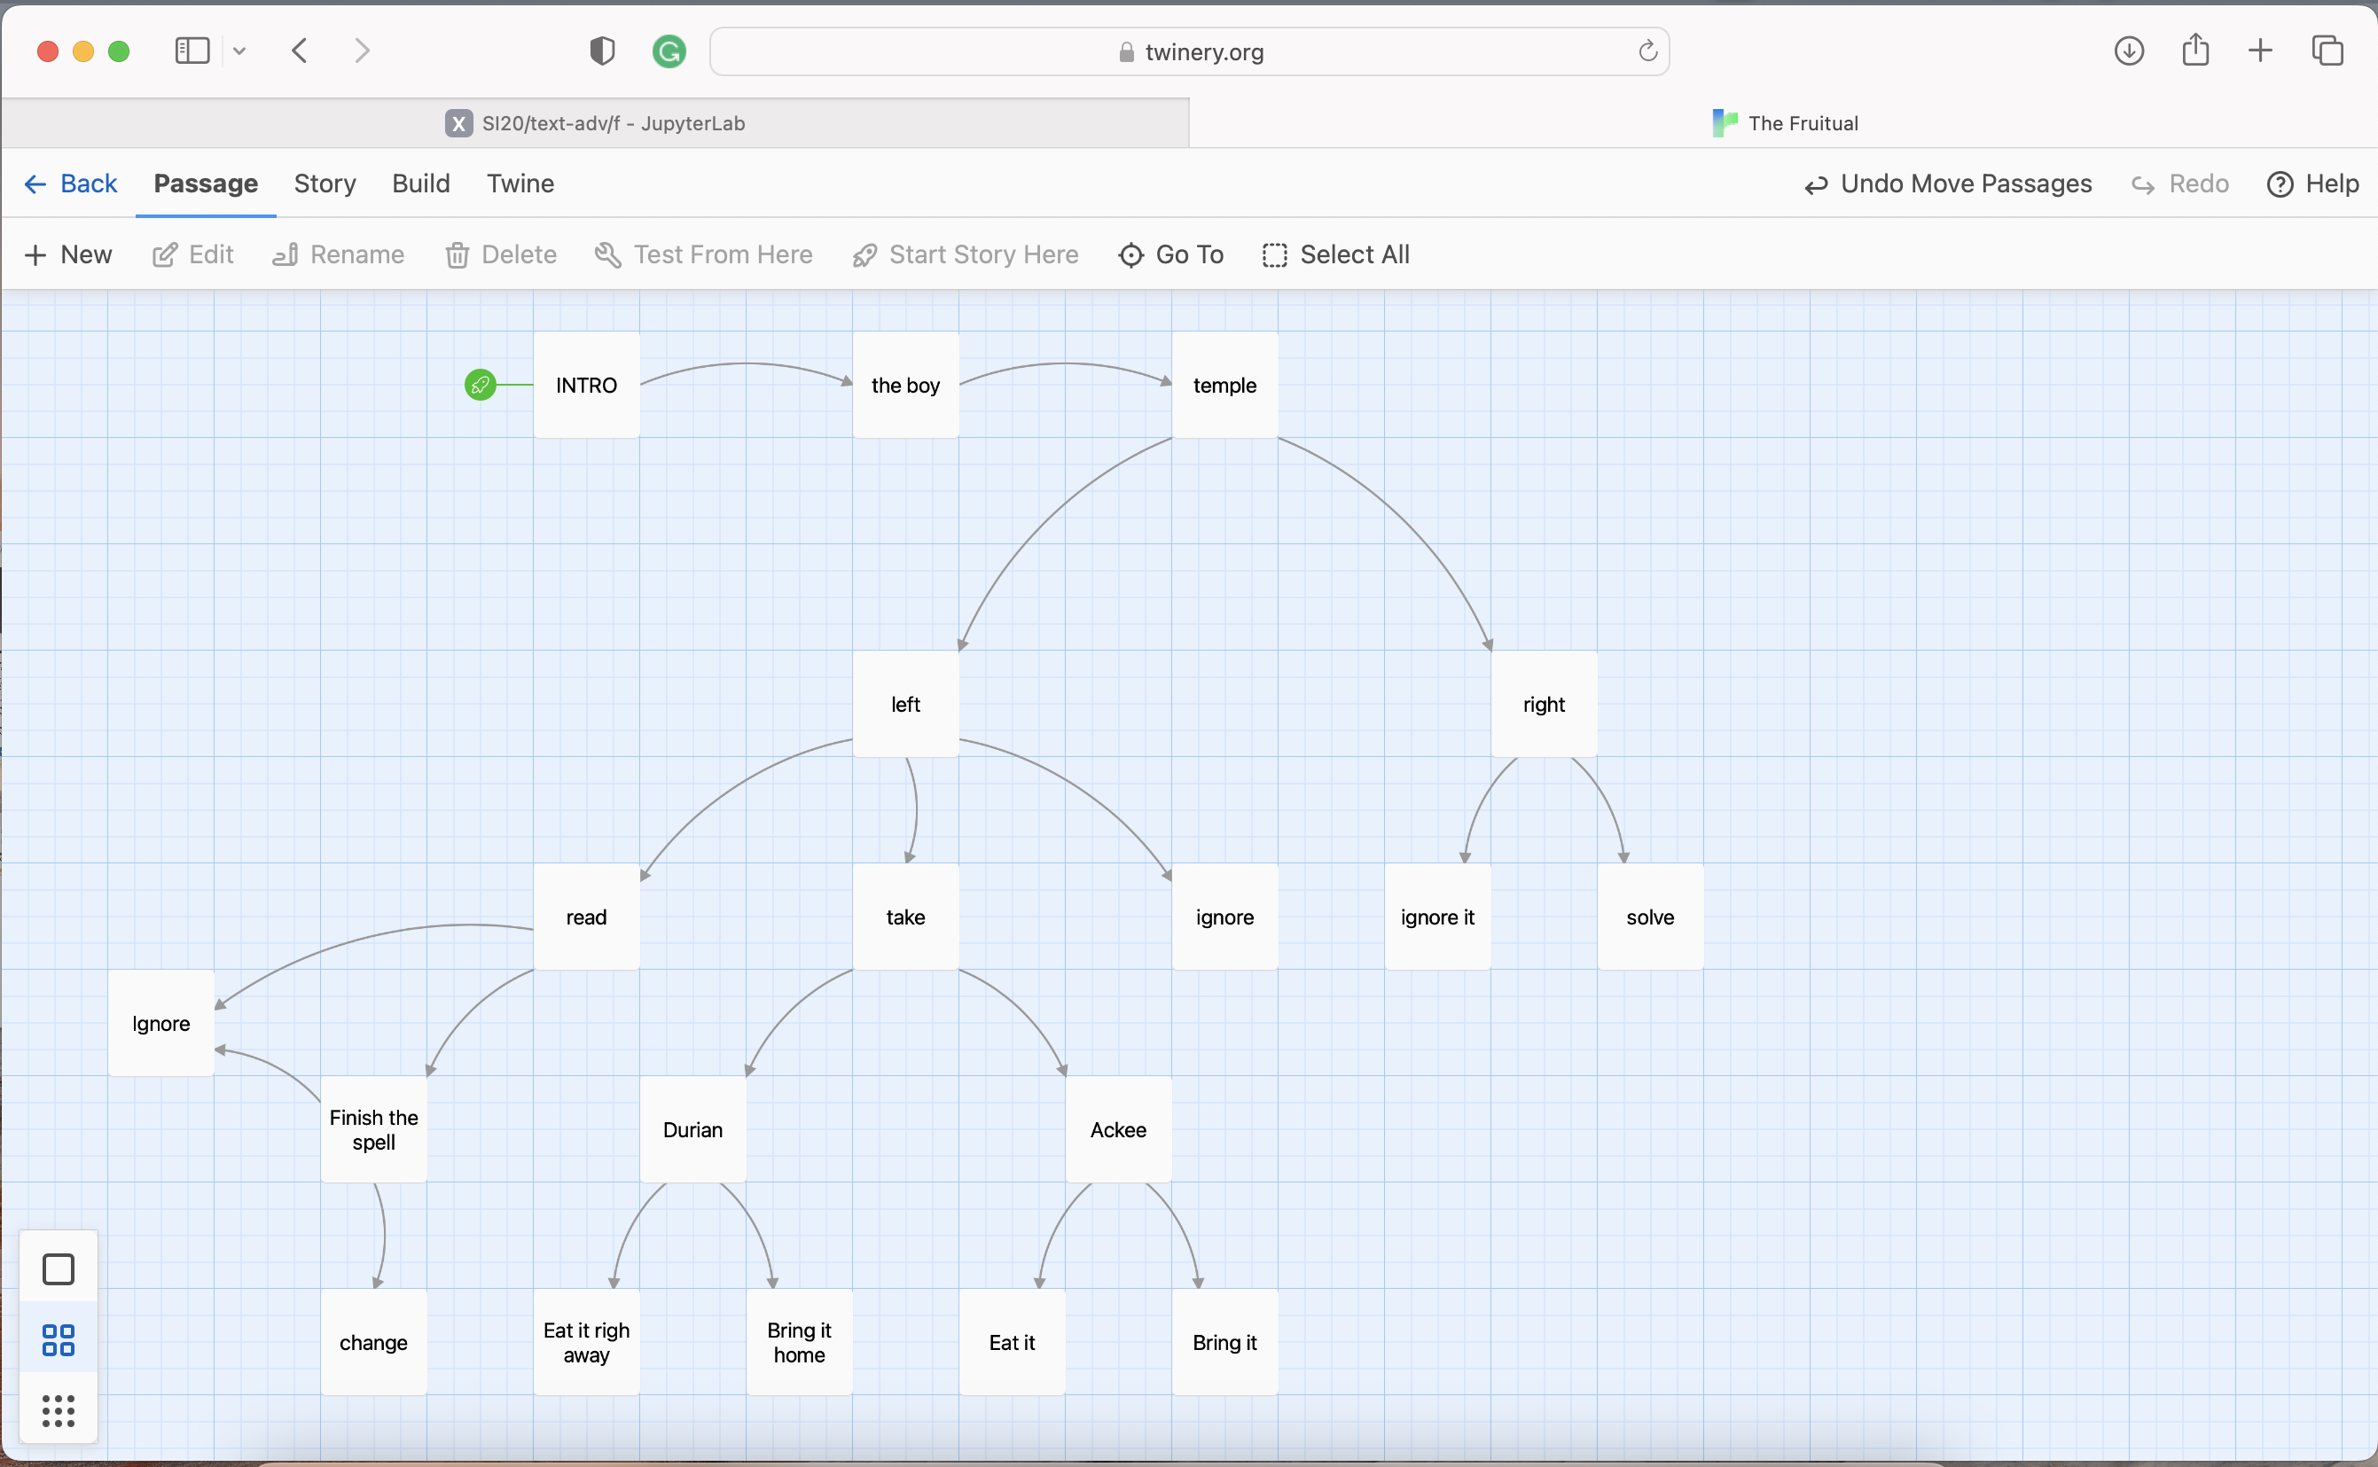Open the Build top tab

(x=421, y=183)
